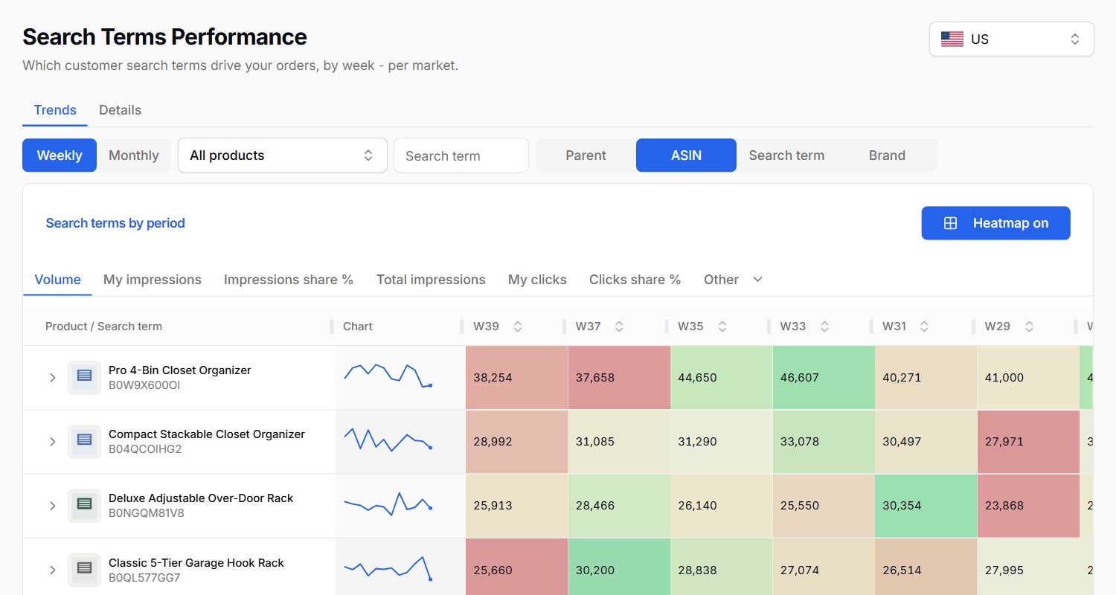Sort by the W35 column sort icon
The height and width of the screenshot is (595, 1116).
[x=722, y=327]
